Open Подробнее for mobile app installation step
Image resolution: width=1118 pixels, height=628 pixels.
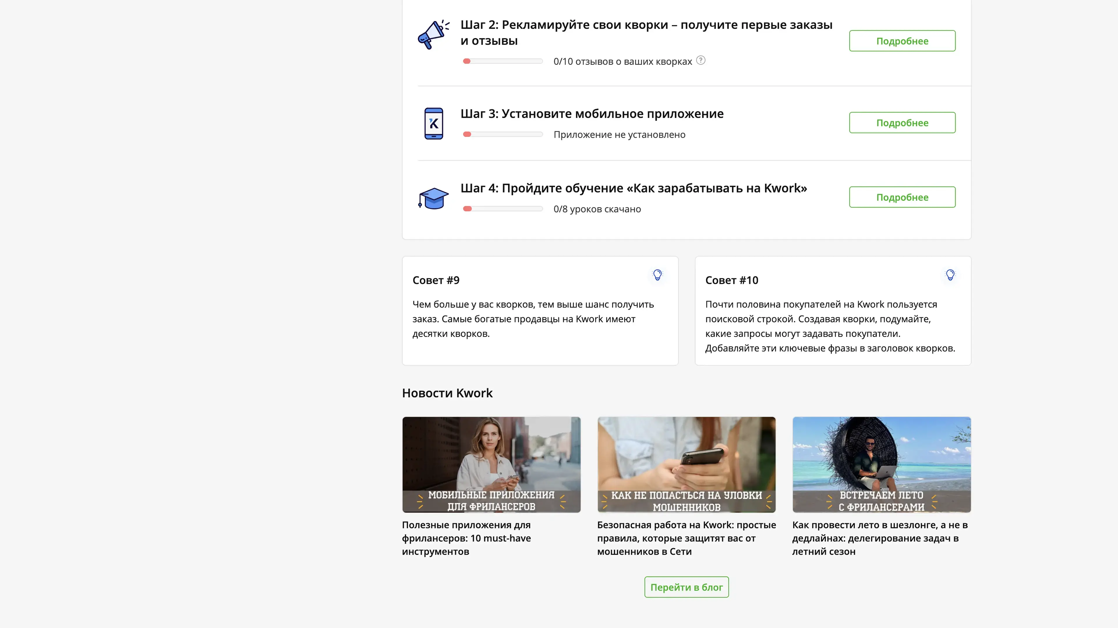point(902,123)
